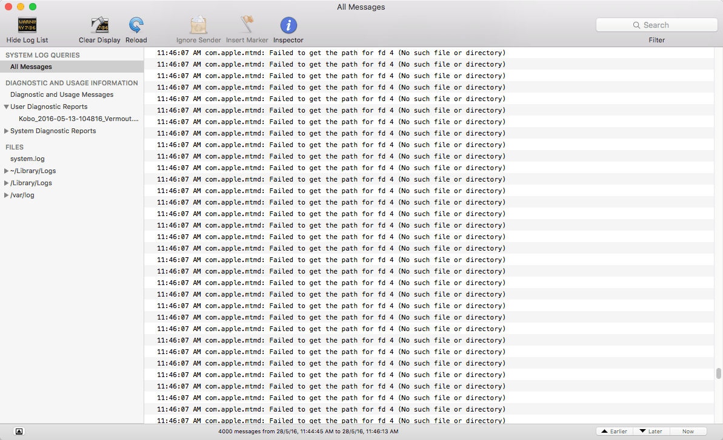723x440 pixels.
Task: Collapse User Diagnostic Reports triangle
Action: tap(7, 107)
